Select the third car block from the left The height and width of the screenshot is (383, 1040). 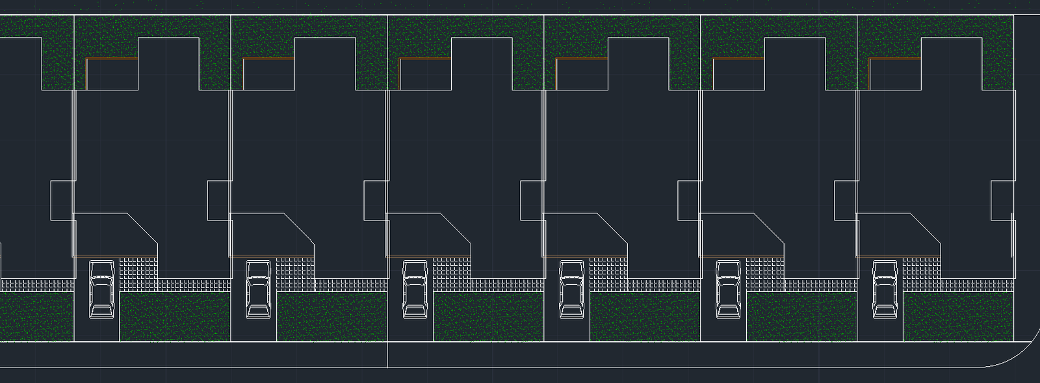[x=415, y=290]
